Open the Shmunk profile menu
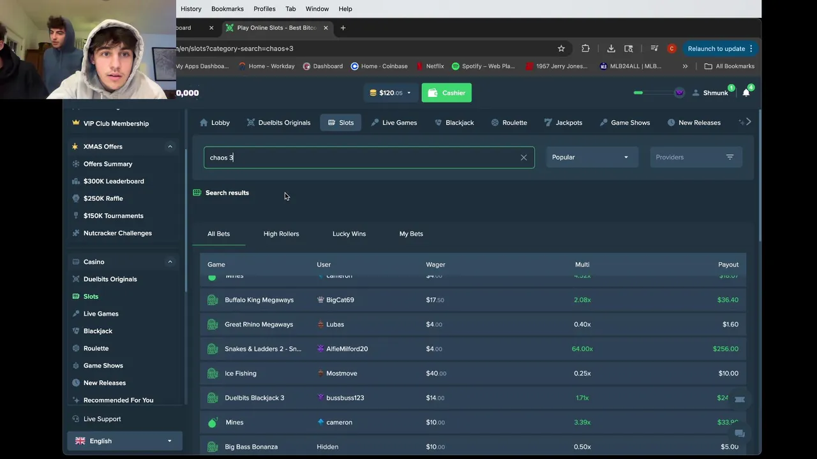 (x=710, y=92)
